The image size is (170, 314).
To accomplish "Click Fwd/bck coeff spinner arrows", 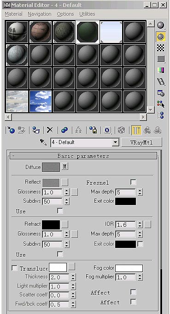I will pyautogui.click(x=73, y=305).
